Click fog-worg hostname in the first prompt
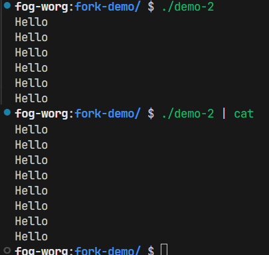The height and width of the screenshot is (255, 269). coord(42,7)
